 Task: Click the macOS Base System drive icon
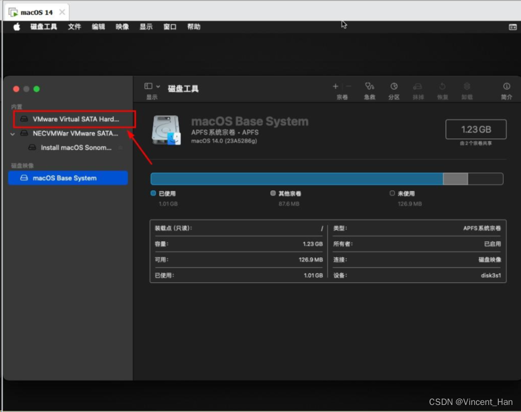click(x=166, y=130)
